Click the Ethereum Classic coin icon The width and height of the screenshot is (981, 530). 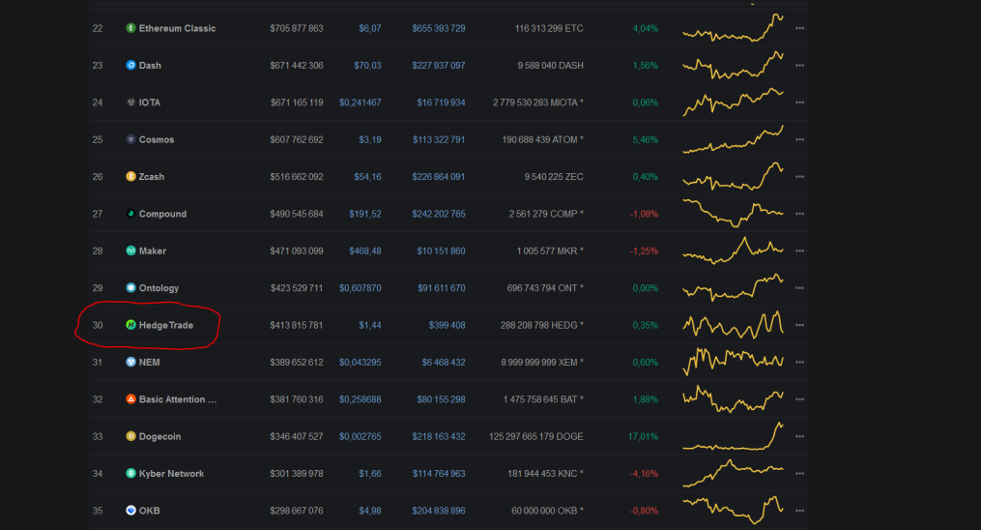click(130, 28)
